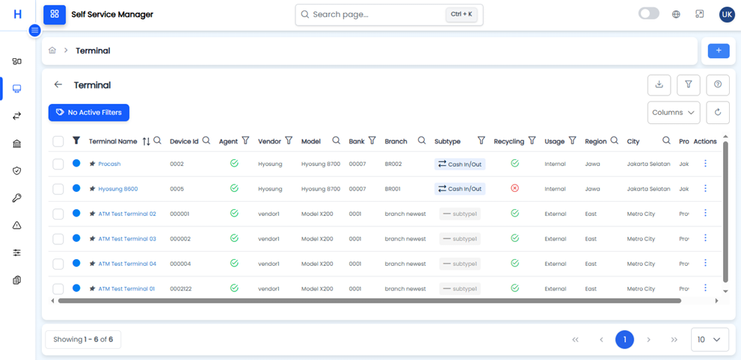Open the UK user profile menu
Screen dimensions: 741x360
[726, 14]
